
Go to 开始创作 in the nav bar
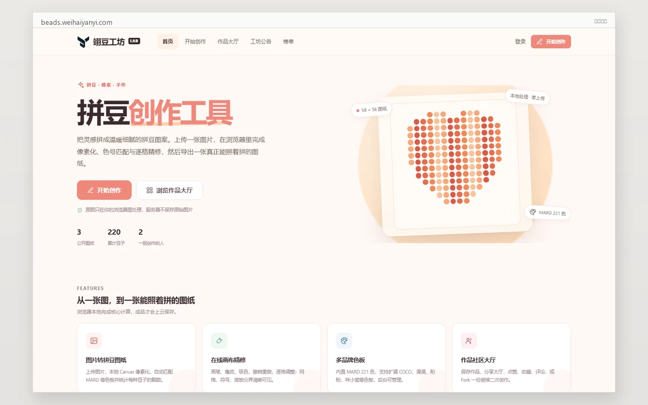195,42
